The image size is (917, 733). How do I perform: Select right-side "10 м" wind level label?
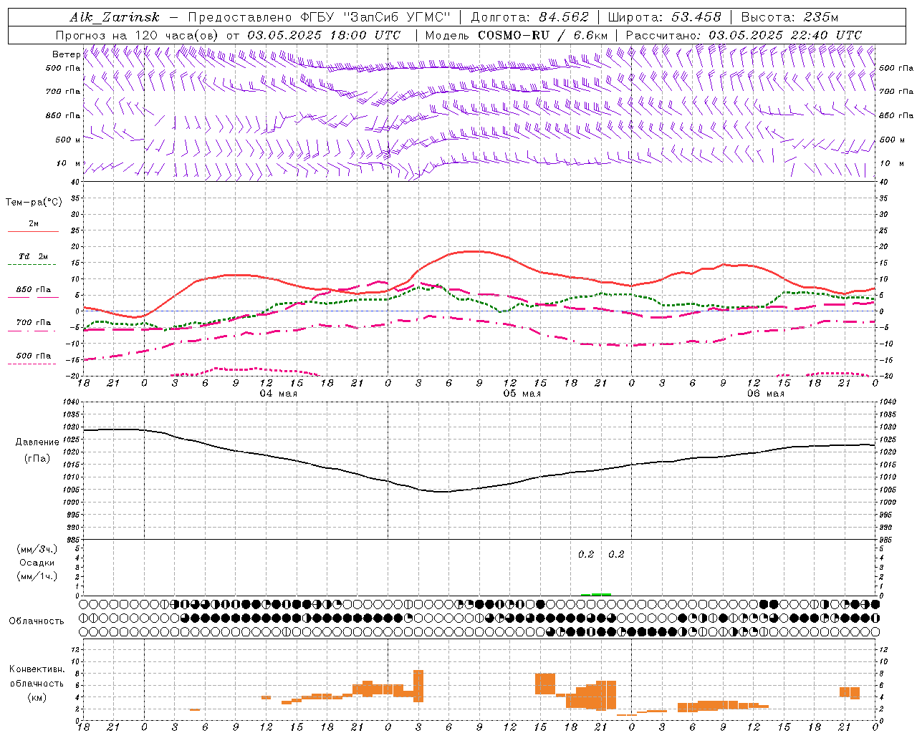890,163
